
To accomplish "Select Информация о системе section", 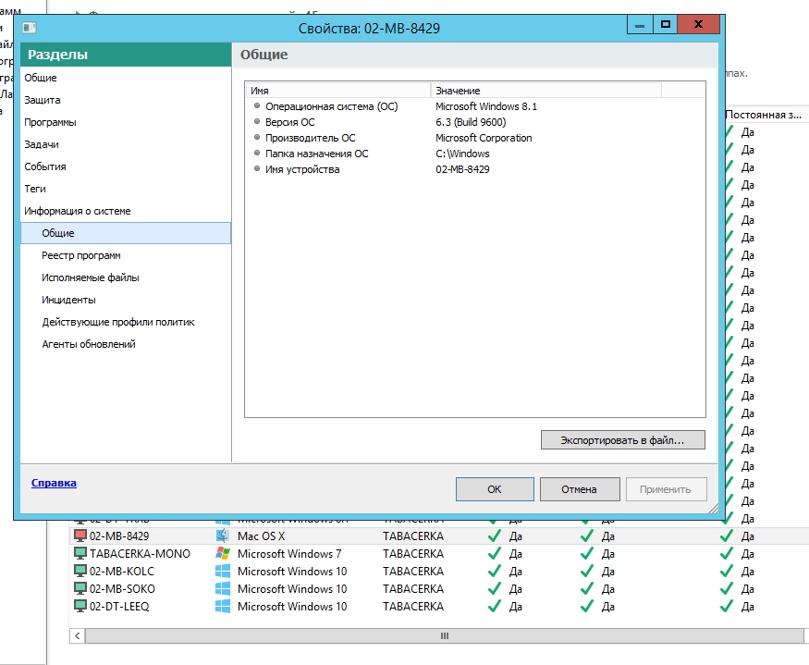I will point(126,211).
